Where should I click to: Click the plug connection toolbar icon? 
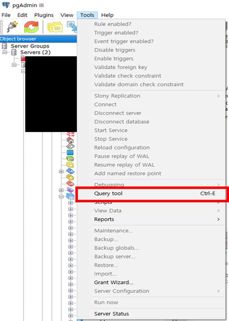(12, 27)
